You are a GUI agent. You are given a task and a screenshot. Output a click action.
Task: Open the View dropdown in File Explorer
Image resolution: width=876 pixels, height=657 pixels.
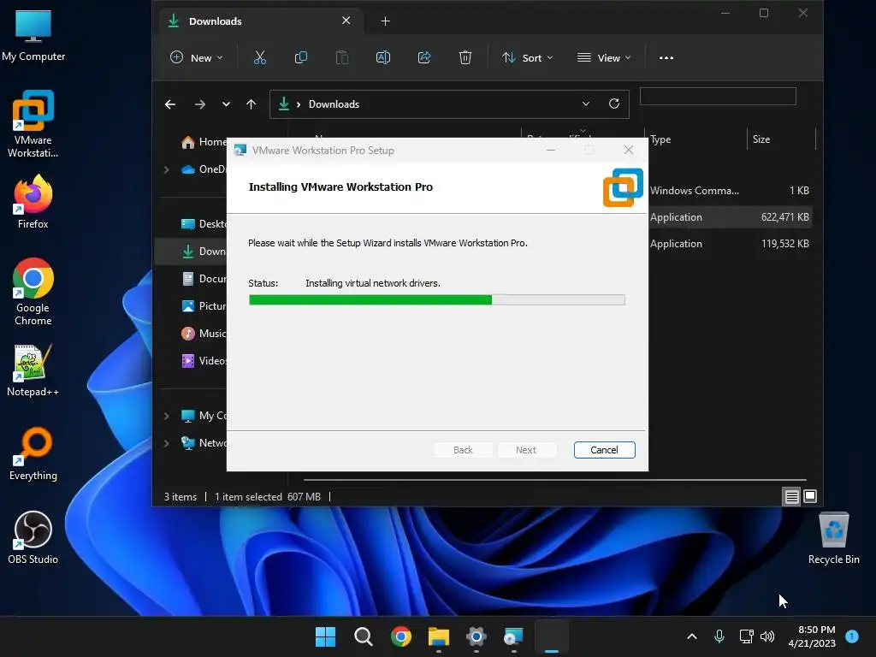pos(604,57)
